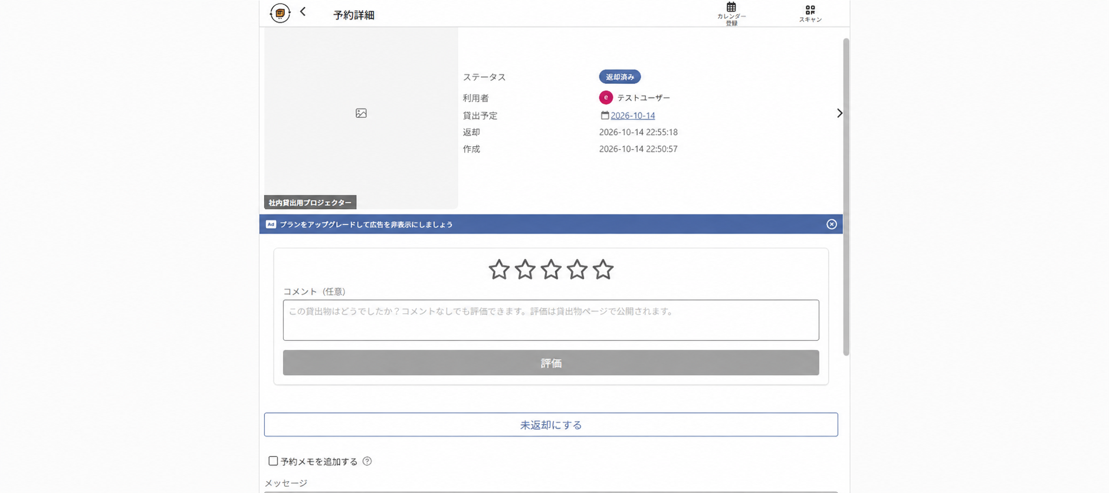Image resolution: width=1109 pixels, height=493 pixels.
Task: Click the upgrade plan banner text
Action: tap(366, 224)
